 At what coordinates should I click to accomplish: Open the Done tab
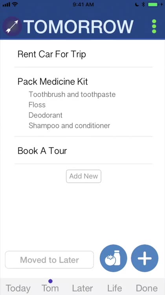click(147, 288)
